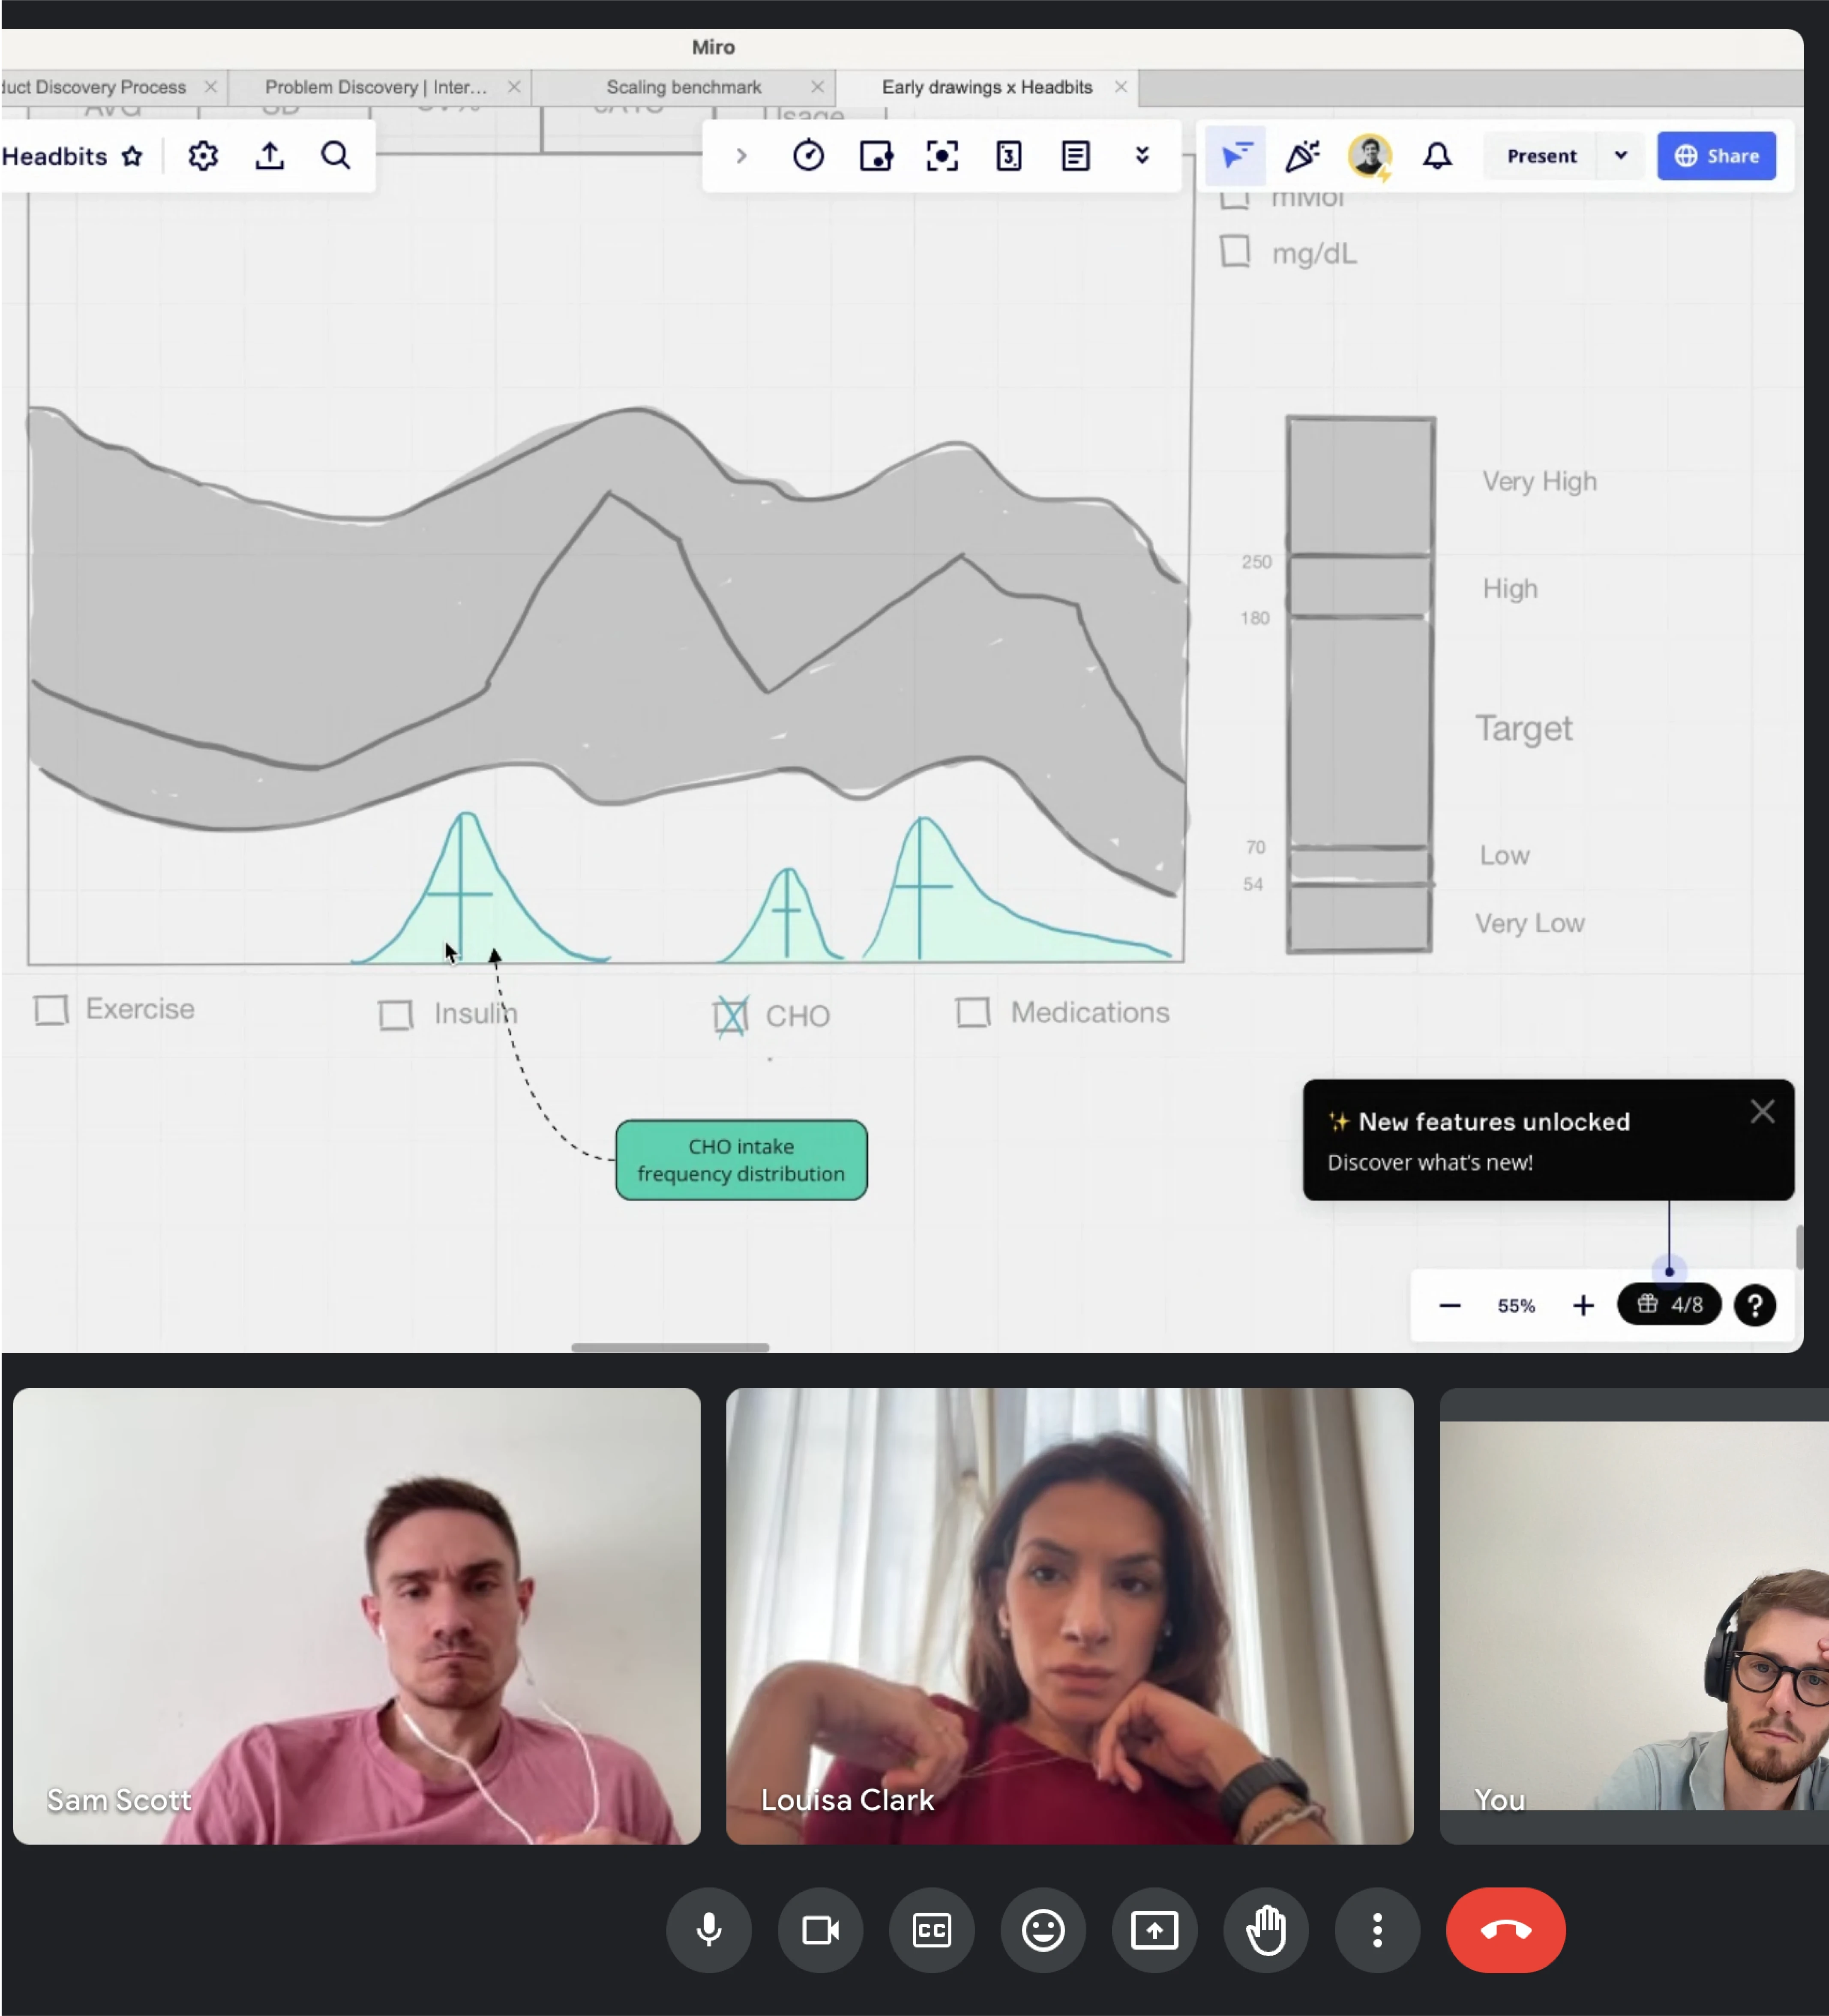Search the board with the magnifier
This screenshot has height=2016, width=1829.
335,155
